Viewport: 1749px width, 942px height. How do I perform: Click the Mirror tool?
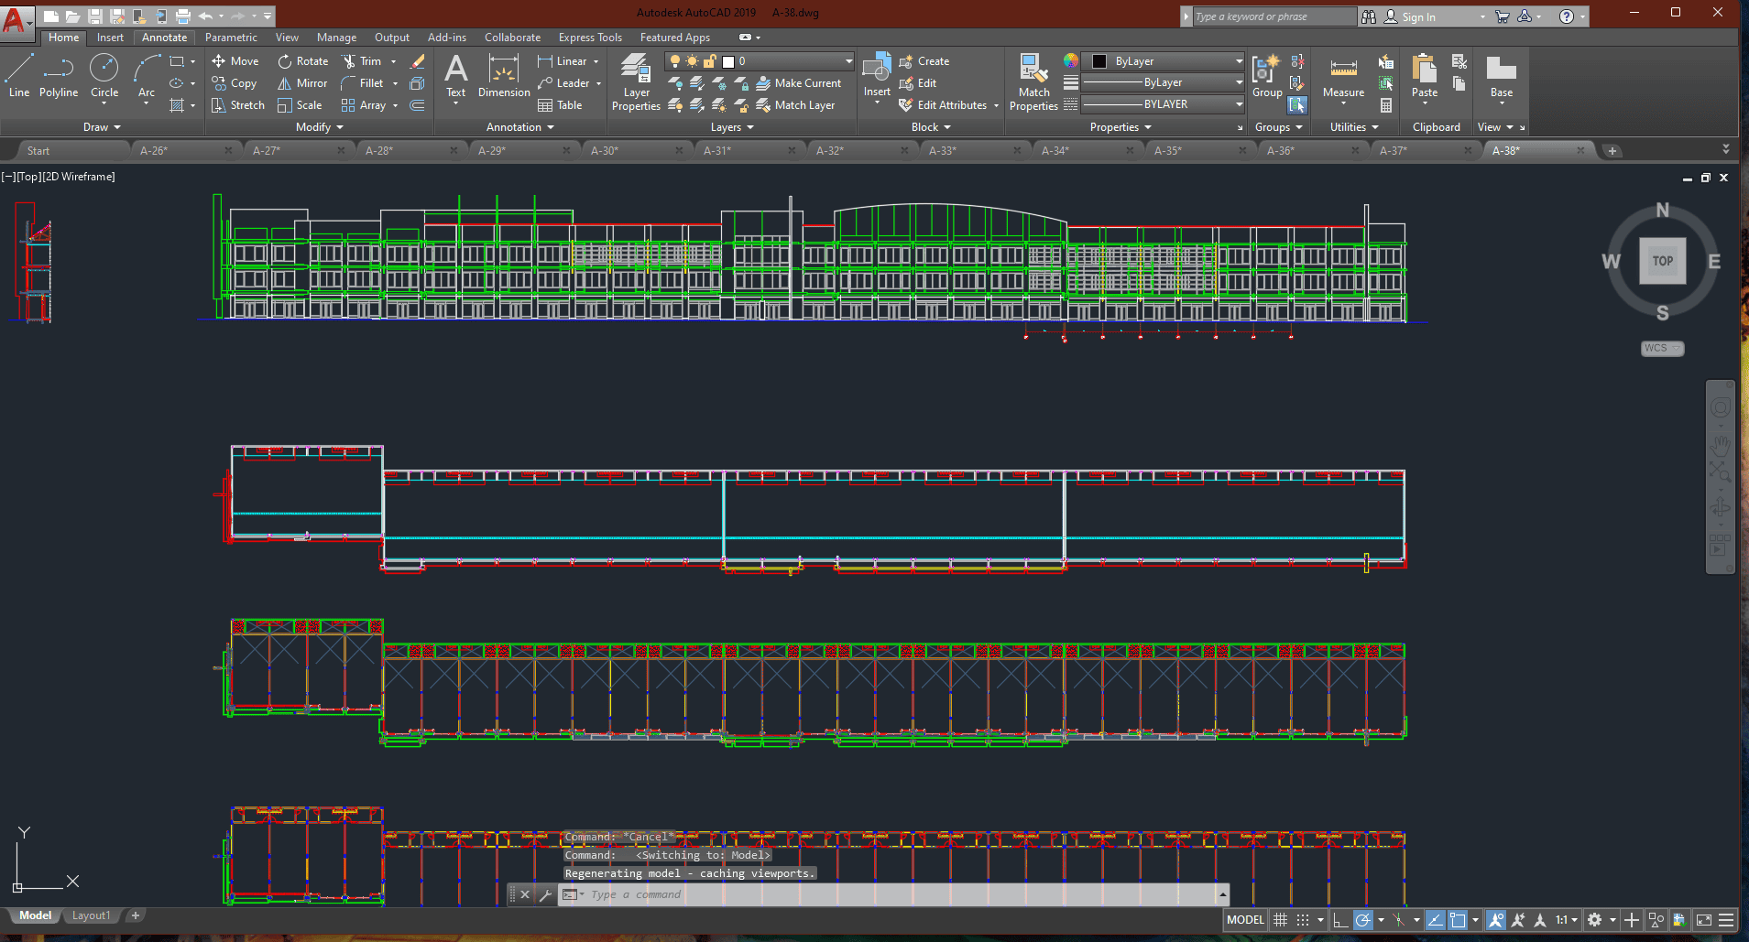tap(302, 83)
